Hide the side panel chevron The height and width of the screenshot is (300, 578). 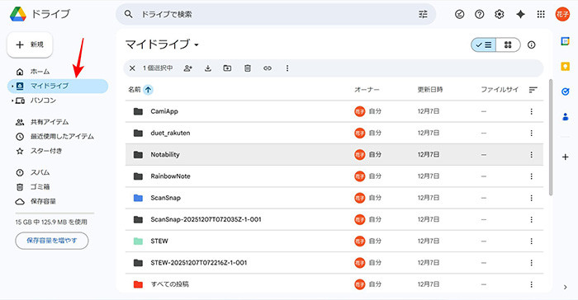tap(565, 287)
